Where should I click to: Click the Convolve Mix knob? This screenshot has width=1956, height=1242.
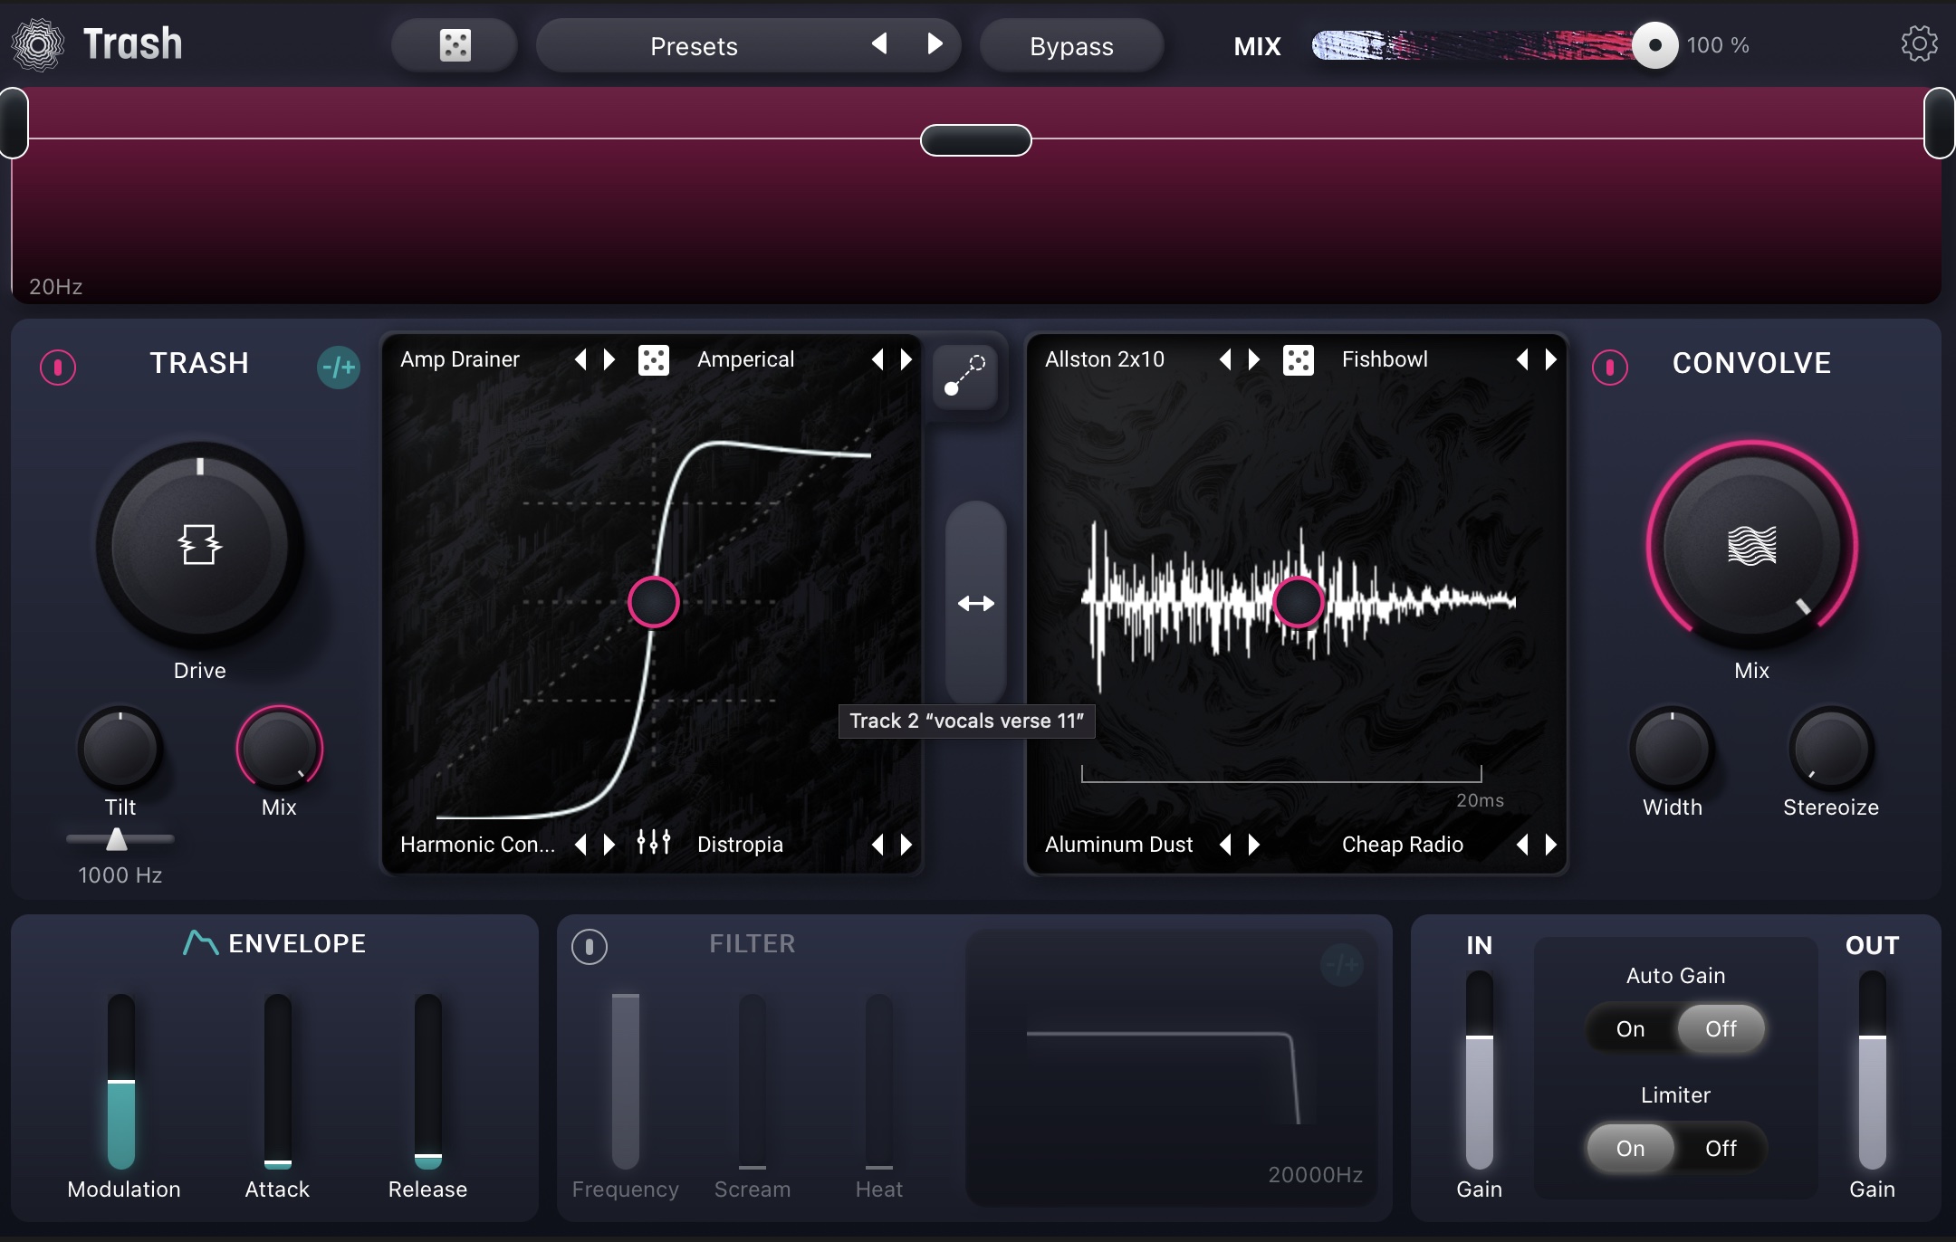(1751, 545)
